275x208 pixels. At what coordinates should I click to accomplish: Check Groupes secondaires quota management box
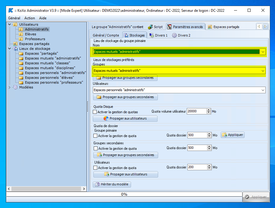(x=95, y=149)
